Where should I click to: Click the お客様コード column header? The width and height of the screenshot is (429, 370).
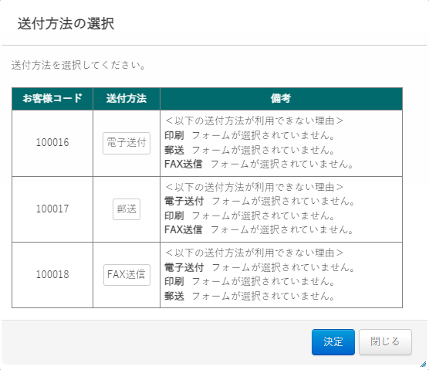pyautogui.click(x=52, y=99)
